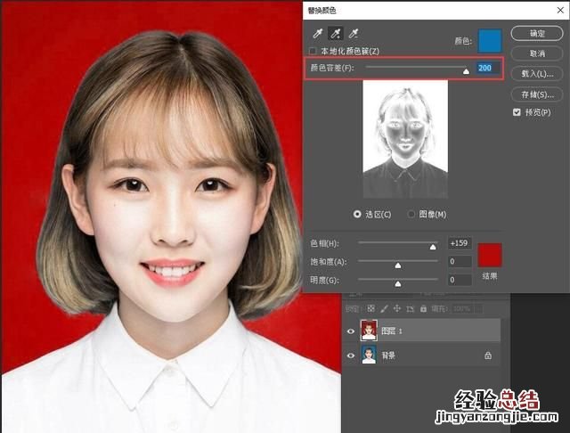Click the 图层 1 layer thumbnail
The width and height of the screenshot is (570, 433).
click(x=369, y=331)
